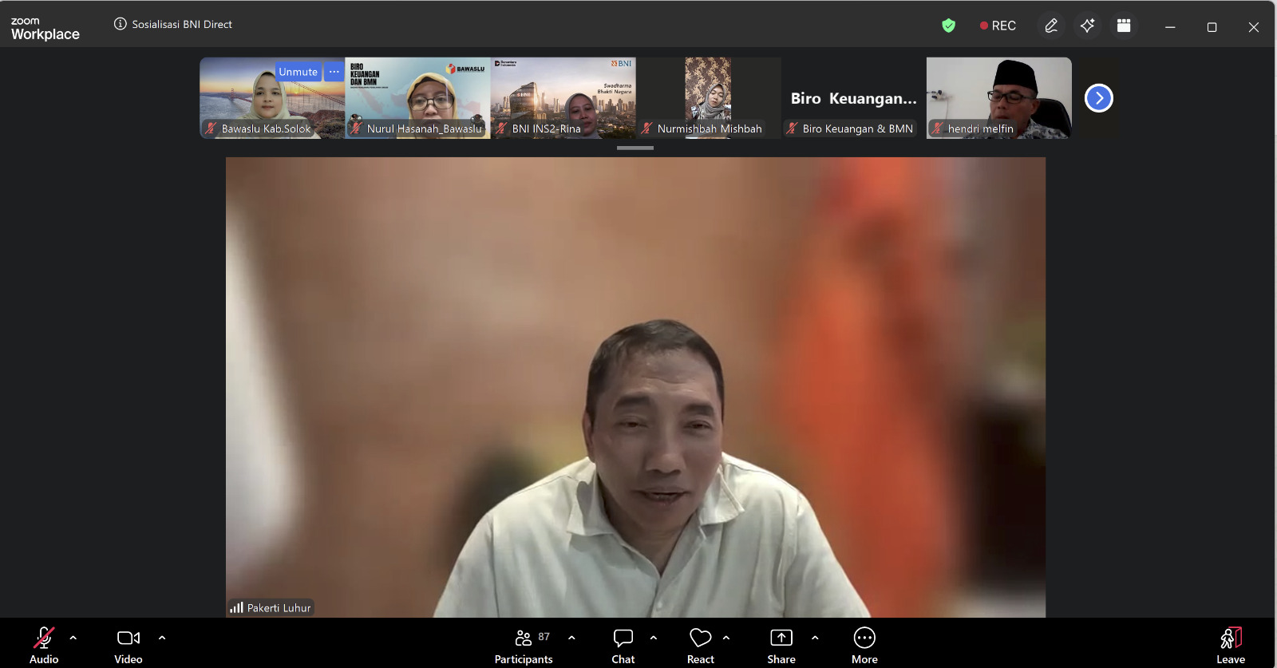Click the meeting info icon beside title
Viewport: 1277px width, 668px height.
pyautogui.click(x=121, y=24)
